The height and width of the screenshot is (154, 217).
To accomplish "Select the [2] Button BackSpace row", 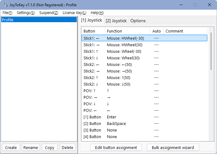I will 144,123.
